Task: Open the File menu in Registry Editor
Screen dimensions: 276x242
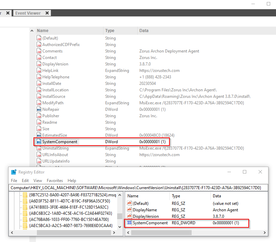Action: 14,181
